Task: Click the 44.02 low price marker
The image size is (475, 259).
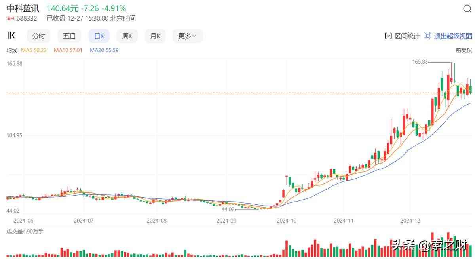Action: pyautogui.click(x=228, y=209)
